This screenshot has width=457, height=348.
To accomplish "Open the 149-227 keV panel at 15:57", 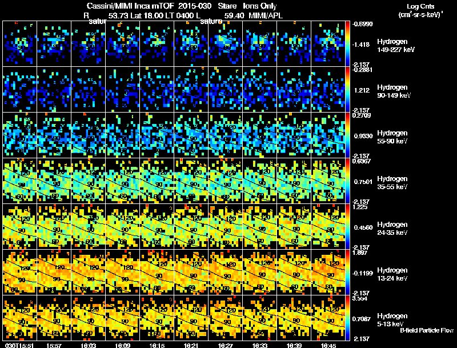I will point(54,44).
